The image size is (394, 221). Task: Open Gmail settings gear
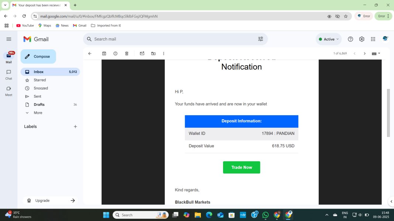pos(362,39)
